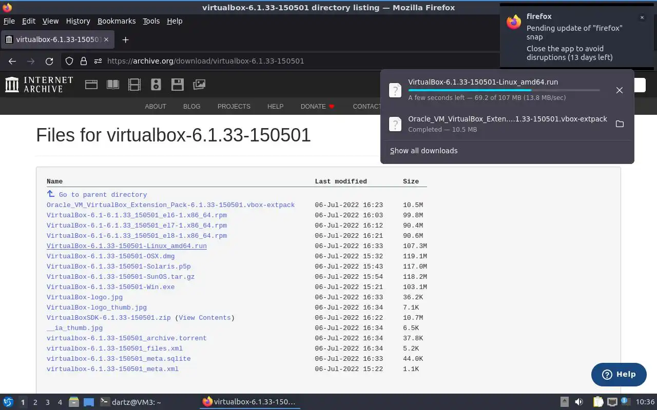Open the History menu
Screen dimensions: 657x410
pos(78,21)
